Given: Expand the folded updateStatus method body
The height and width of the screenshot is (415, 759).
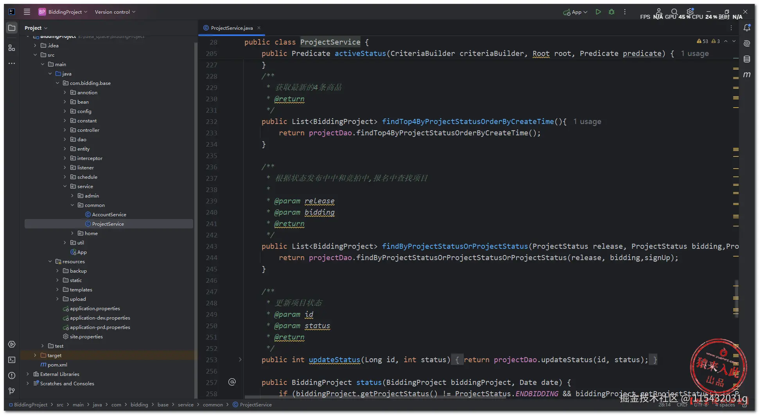Looking at the screenshot, I should click(x=240, y=359).
